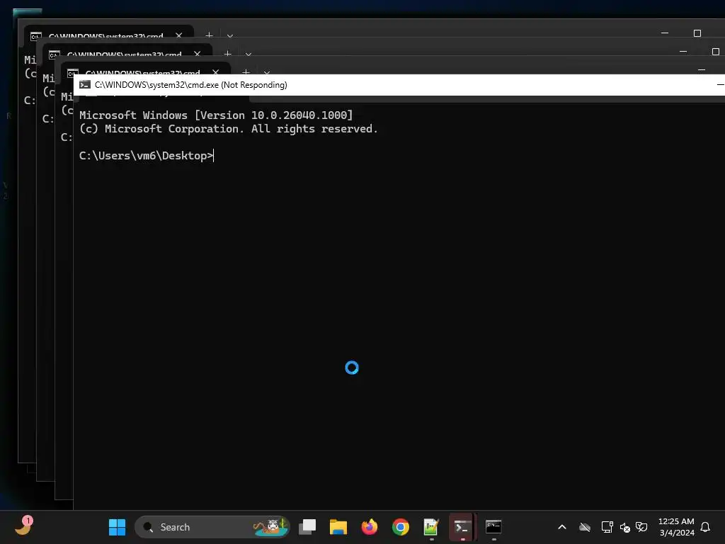
Task: Open Google Chrome from the taskbar
Action: coord(401,527)
